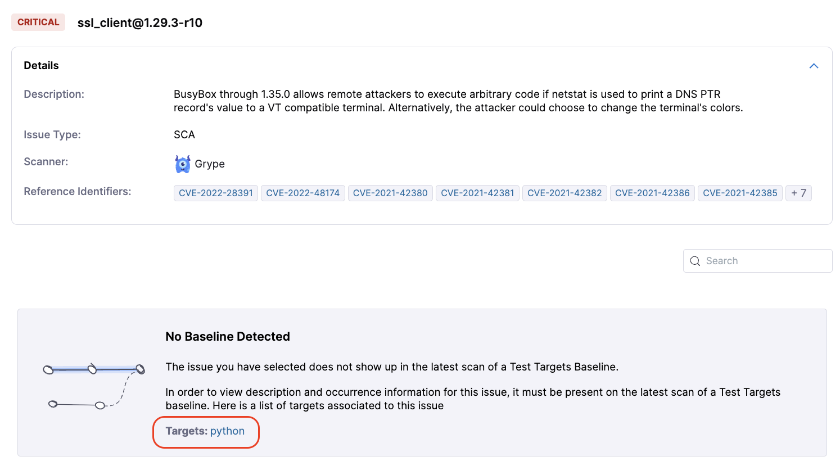The image size is (840, 470).
Task: Click the SCA issue type value
Action: coord(184,135)
